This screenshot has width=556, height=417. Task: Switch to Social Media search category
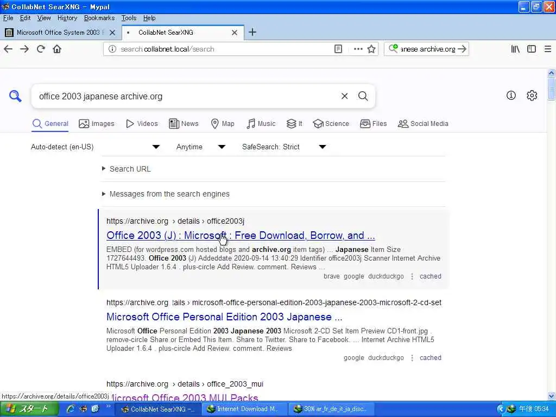[423, 124]
